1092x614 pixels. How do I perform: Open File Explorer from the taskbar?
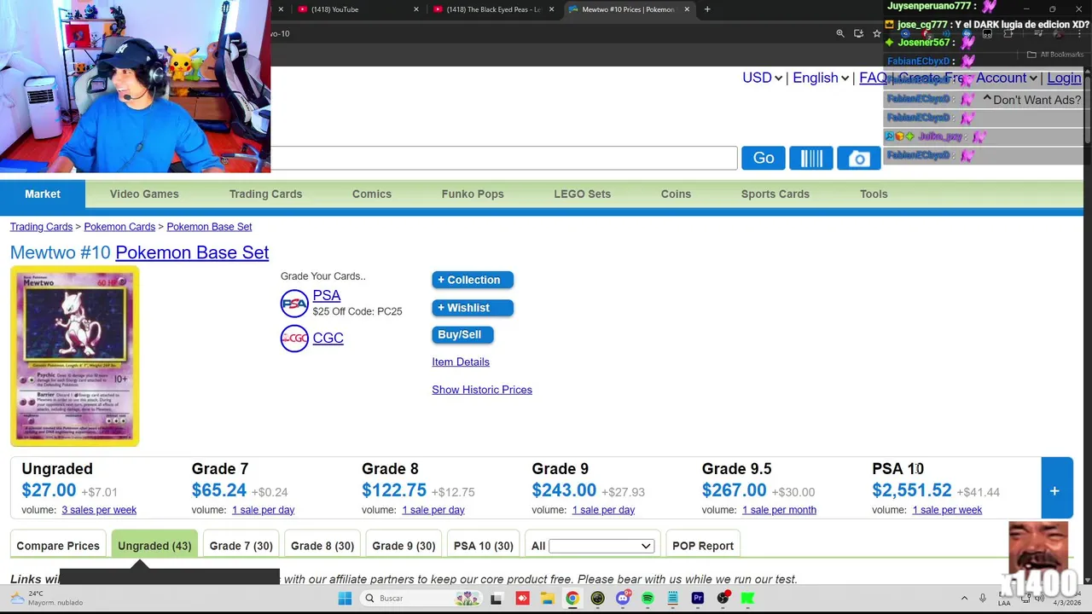[547, 599]
